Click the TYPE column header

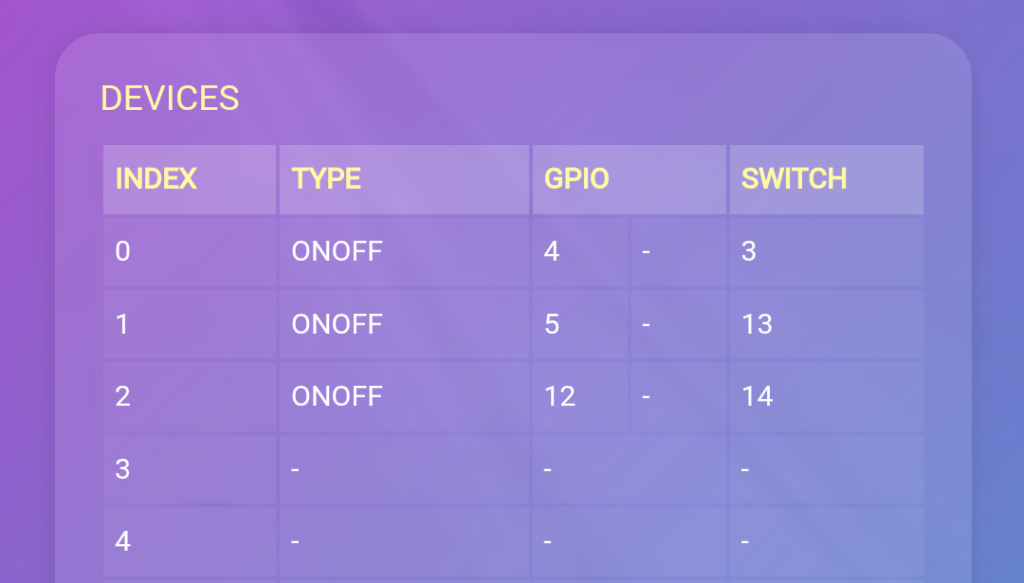[326, 179]
